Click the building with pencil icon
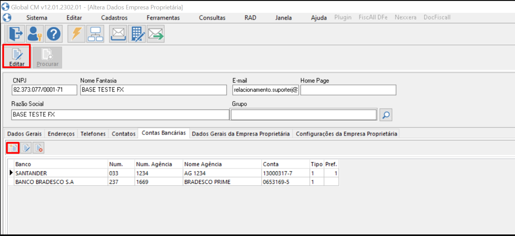 137,34
